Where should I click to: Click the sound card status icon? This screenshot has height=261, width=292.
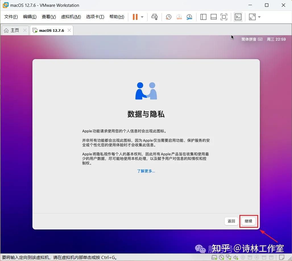point(236,258)
